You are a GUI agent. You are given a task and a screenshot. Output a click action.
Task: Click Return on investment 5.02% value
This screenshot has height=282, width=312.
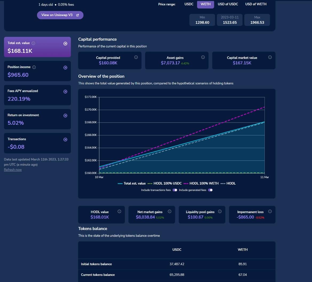tap(15, 123)
